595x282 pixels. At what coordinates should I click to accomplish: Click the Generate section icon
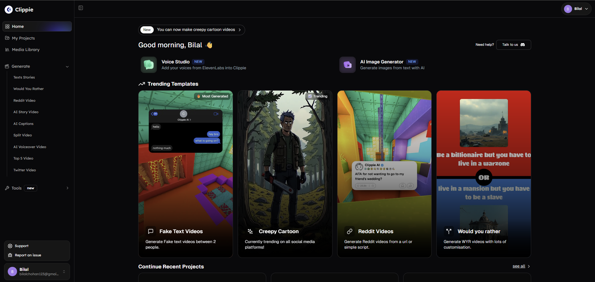coord(7,66)
